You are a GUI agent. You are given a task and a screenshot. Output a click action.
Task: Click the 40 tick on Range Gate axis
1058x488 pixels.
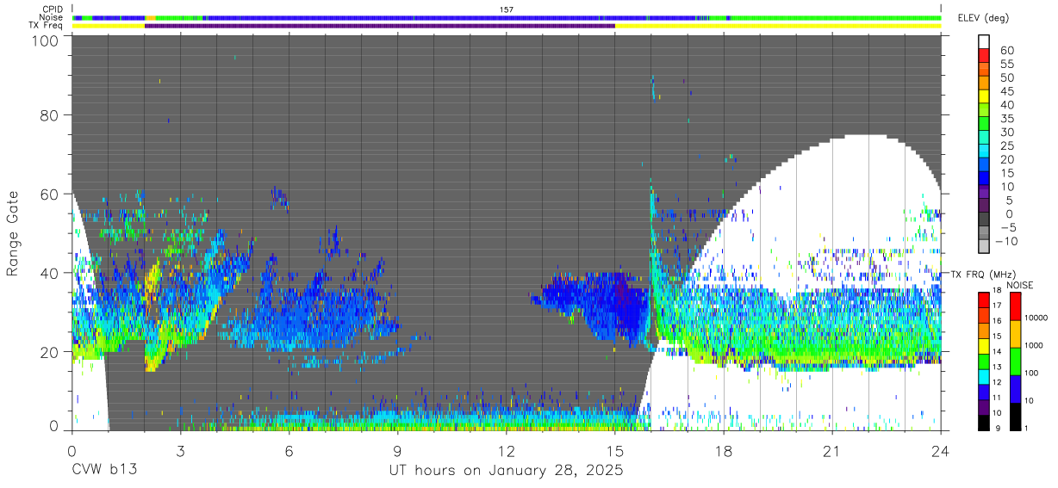click(51, 273)
